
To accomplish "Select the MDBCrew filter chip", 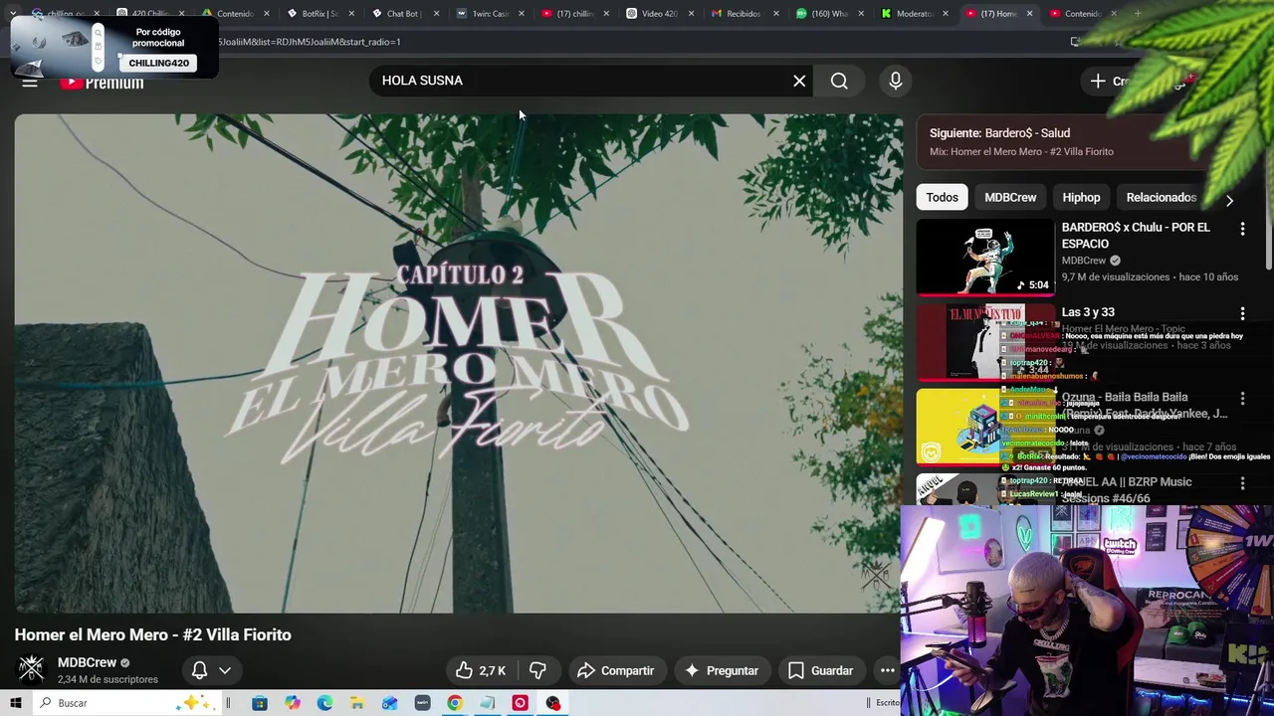I will click(x=1010, y=197).
